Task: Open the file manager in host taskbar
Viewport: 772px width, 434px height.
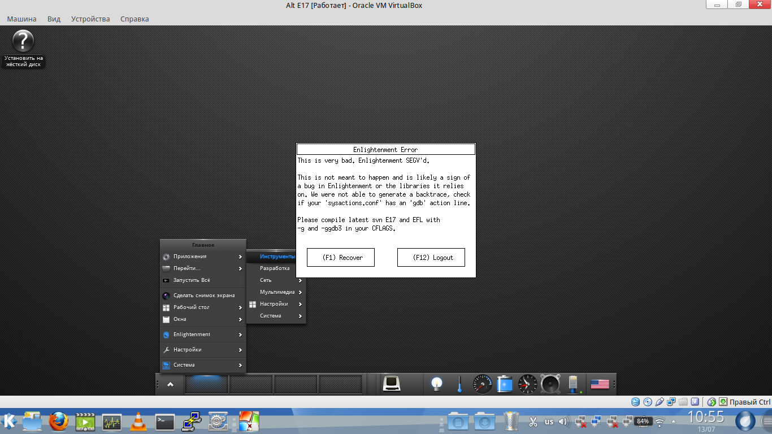Action: click(x=33, y=422)
